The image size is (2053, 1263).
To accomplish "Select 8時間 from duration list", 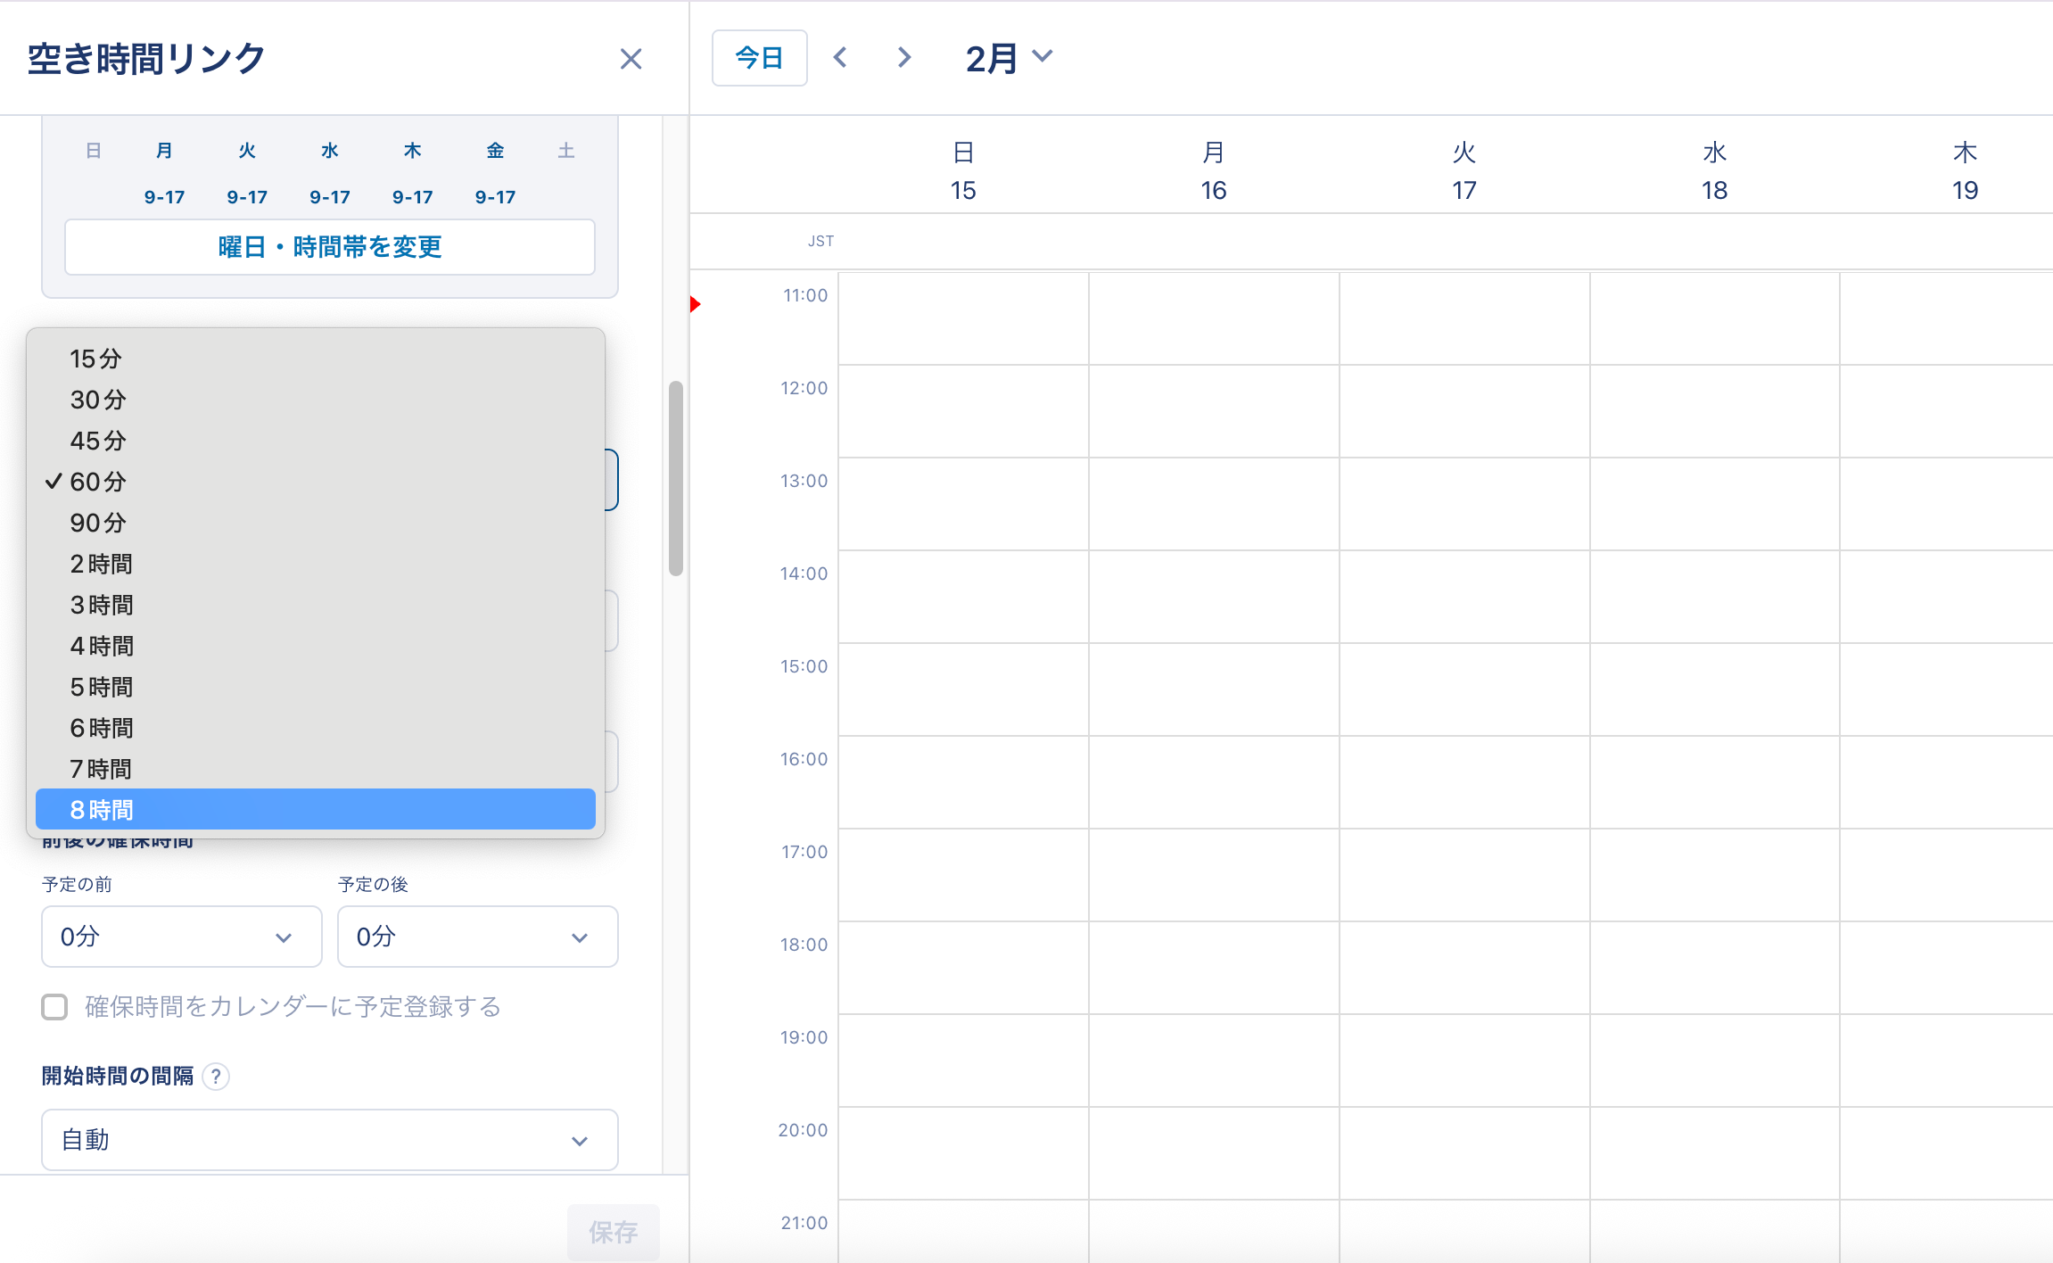I will click(x=315, y=810).
